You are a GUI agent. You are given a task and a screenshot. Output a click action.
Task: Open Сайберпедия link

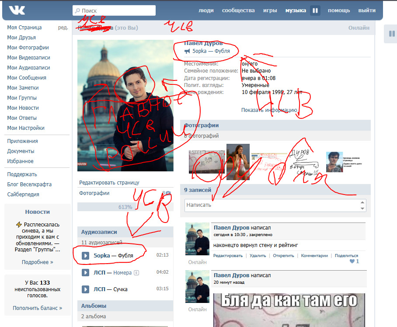coord(23,195)
